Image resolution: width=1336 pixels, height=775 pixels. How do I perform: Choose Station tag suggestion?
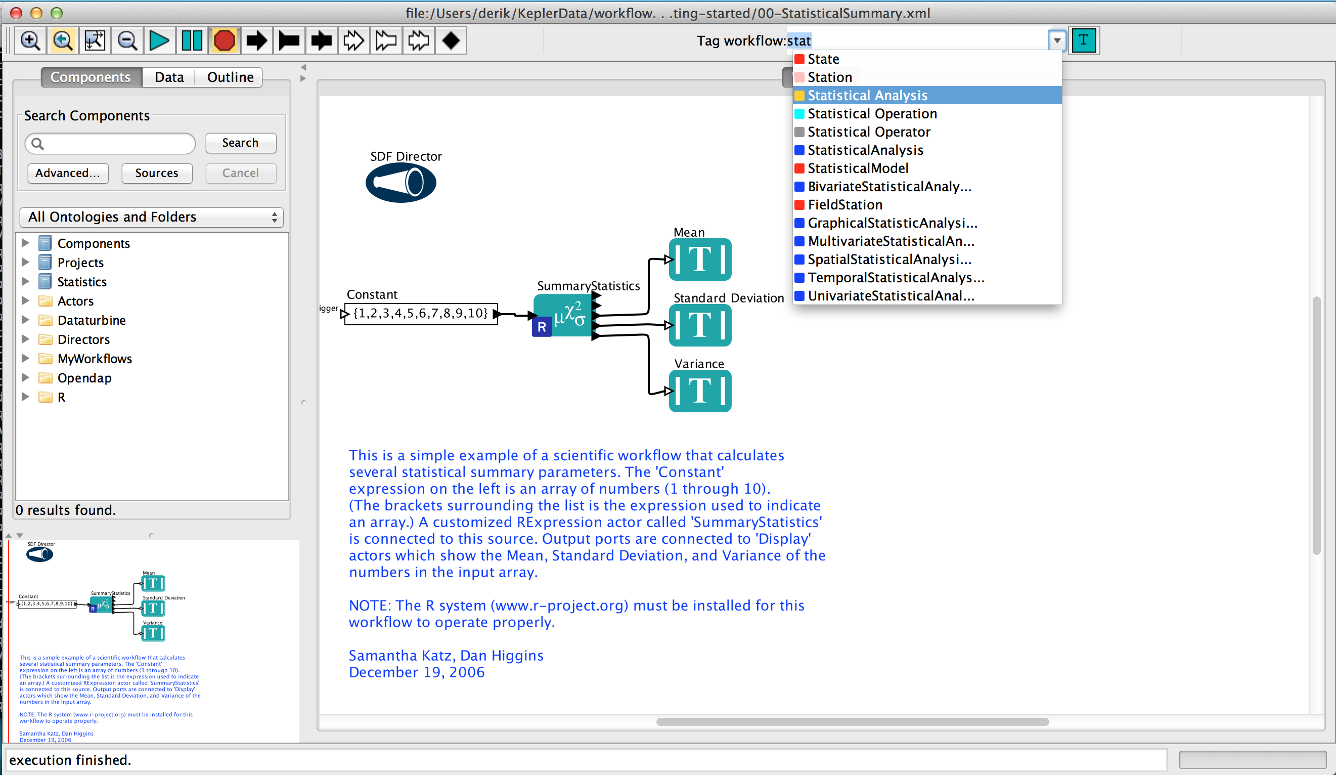click(x=927, y=77)
